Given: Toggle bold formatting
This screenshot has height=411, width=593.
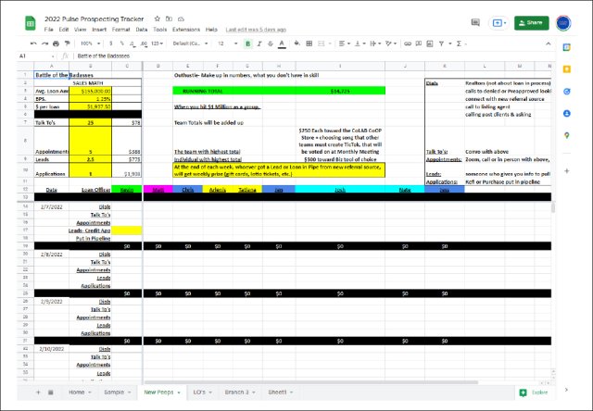Looking at the screenshot, I should (247, 43).
